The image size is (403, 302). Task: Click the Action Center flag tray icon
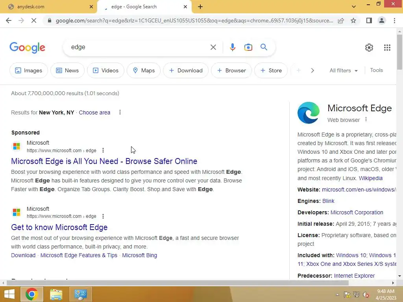(x=347, y=295)
